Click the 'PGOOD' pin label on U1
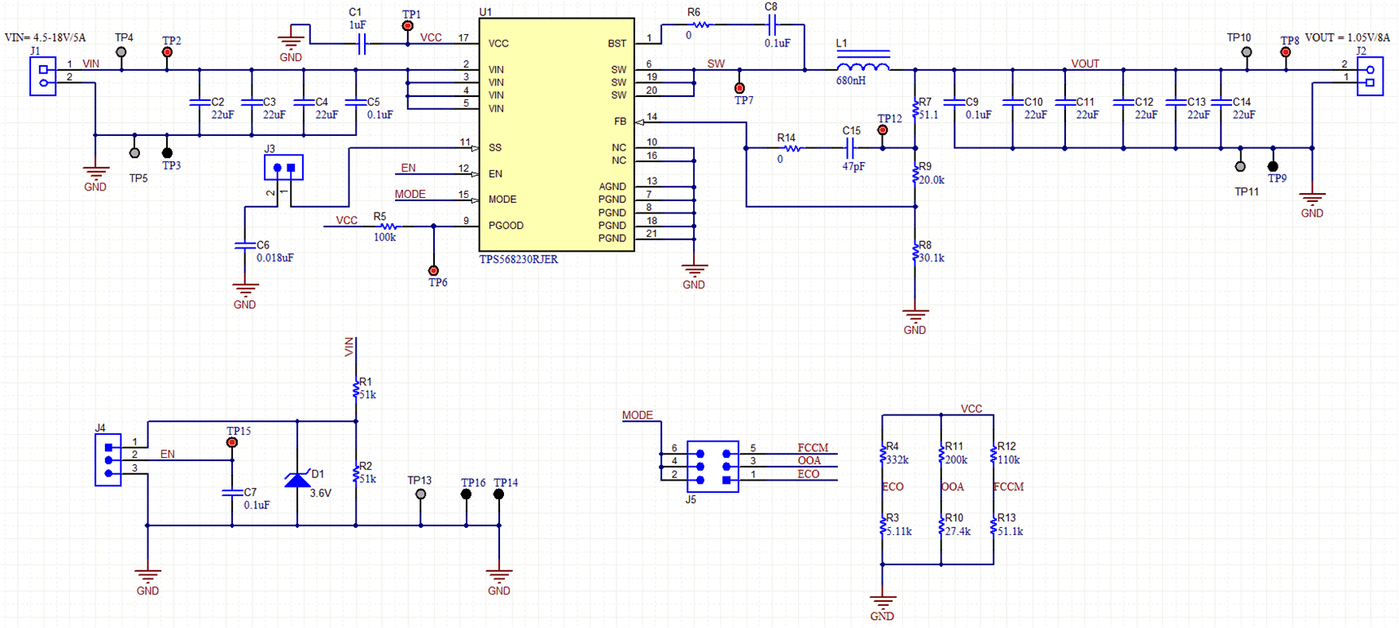This screenshot has height=628, width=1399. pos(506,226)
